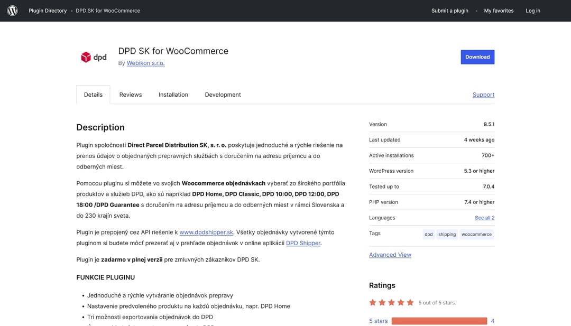
Task: Click the blue Download button
Action: point(477,57)
